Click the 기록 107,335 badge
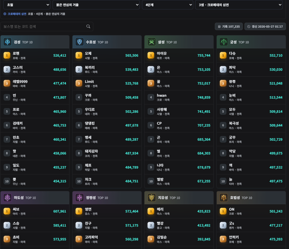The height and width of the screenshot is (249, 289). coord(229,26)
